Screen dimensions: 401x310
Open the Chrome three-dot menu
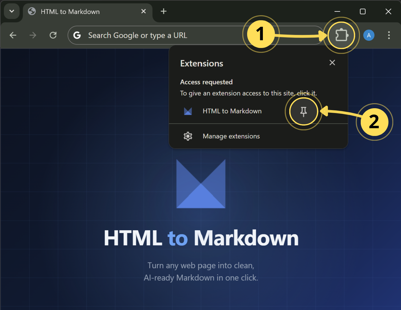click(389, 35)
